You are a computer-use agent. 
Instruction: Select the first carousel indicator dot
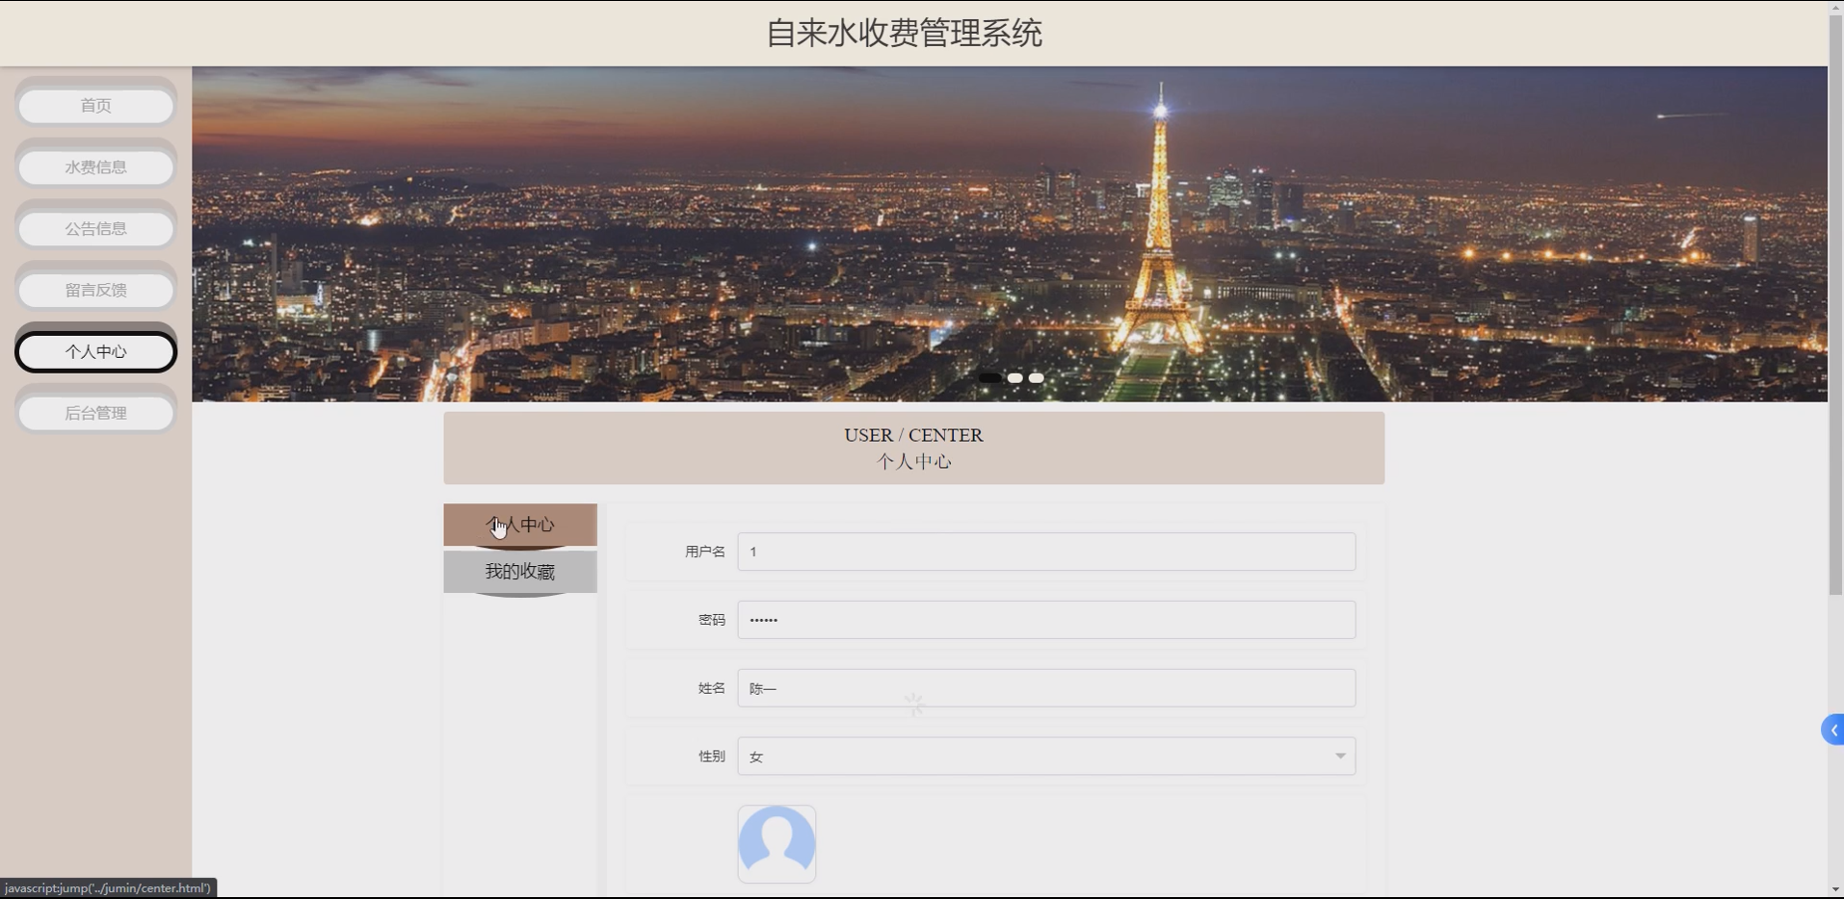click(x=991, y=377)
